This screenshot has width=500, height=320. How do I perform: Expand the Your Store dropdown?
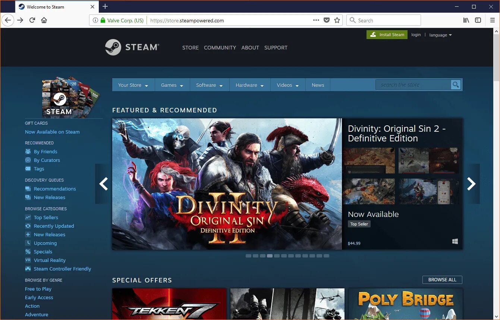[x=133, y=85]
